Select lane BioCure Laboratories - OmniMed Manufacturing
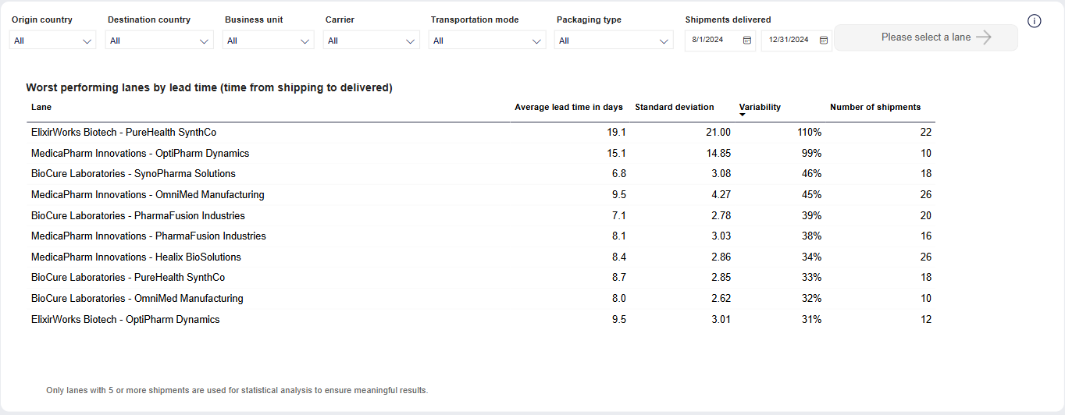This screenshot has height=415, width=1065. coord(137,298)
